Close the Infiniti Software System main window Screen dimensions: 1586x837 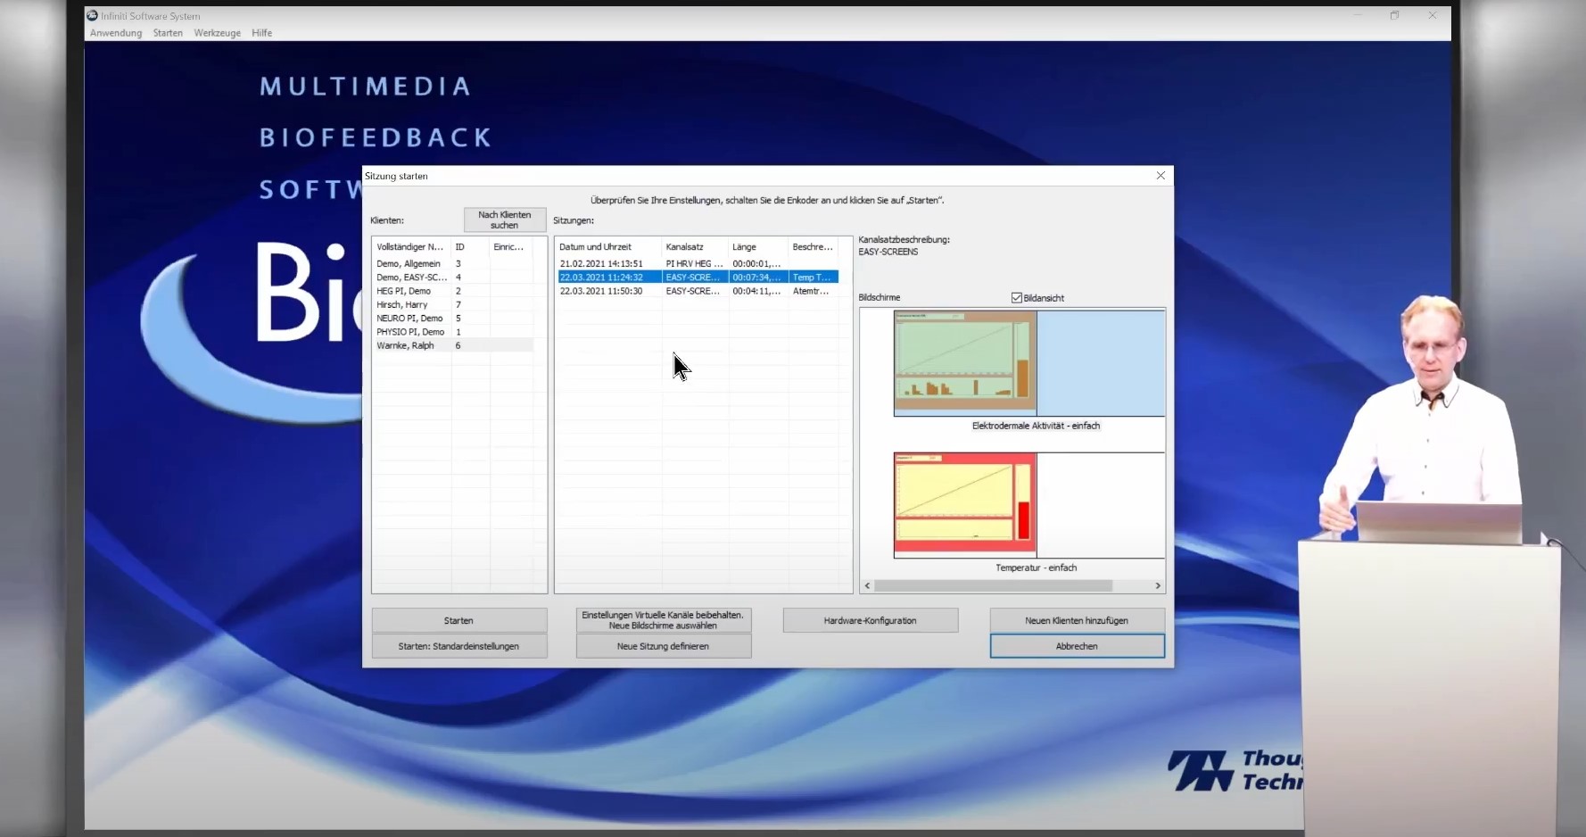pos(1433,15)
